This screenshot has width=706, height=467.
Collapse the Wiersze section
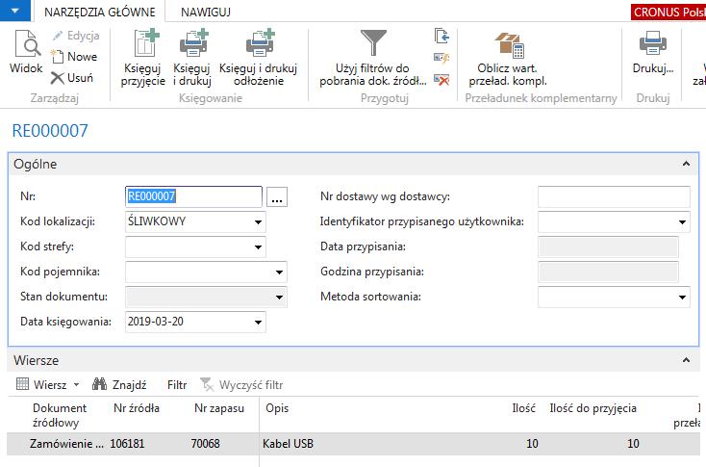(x=686, y=360)
